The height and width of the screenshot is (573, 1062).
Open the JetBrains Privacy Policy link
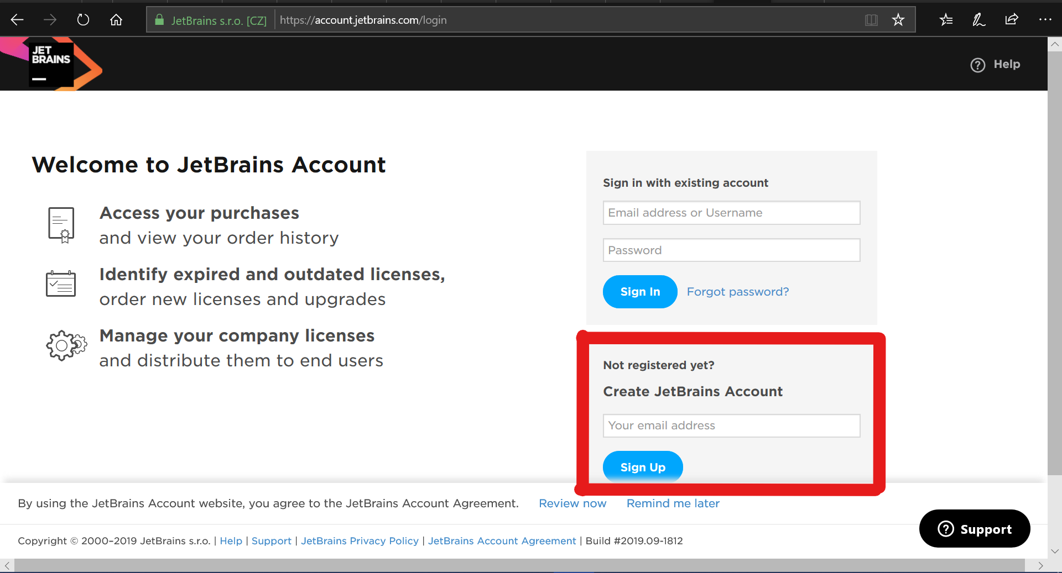point(360,541)
